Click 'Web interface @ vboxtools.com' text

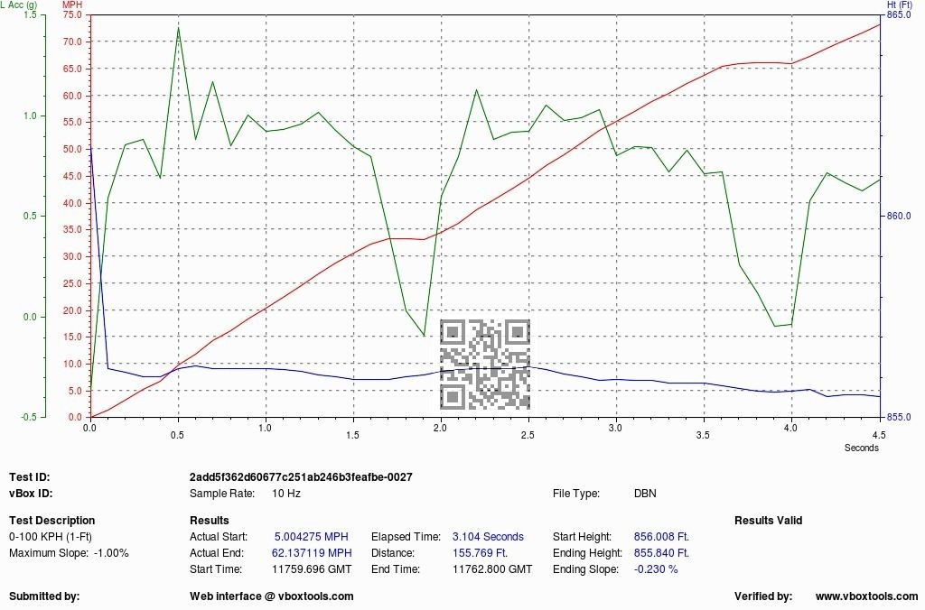coord(271,596)
